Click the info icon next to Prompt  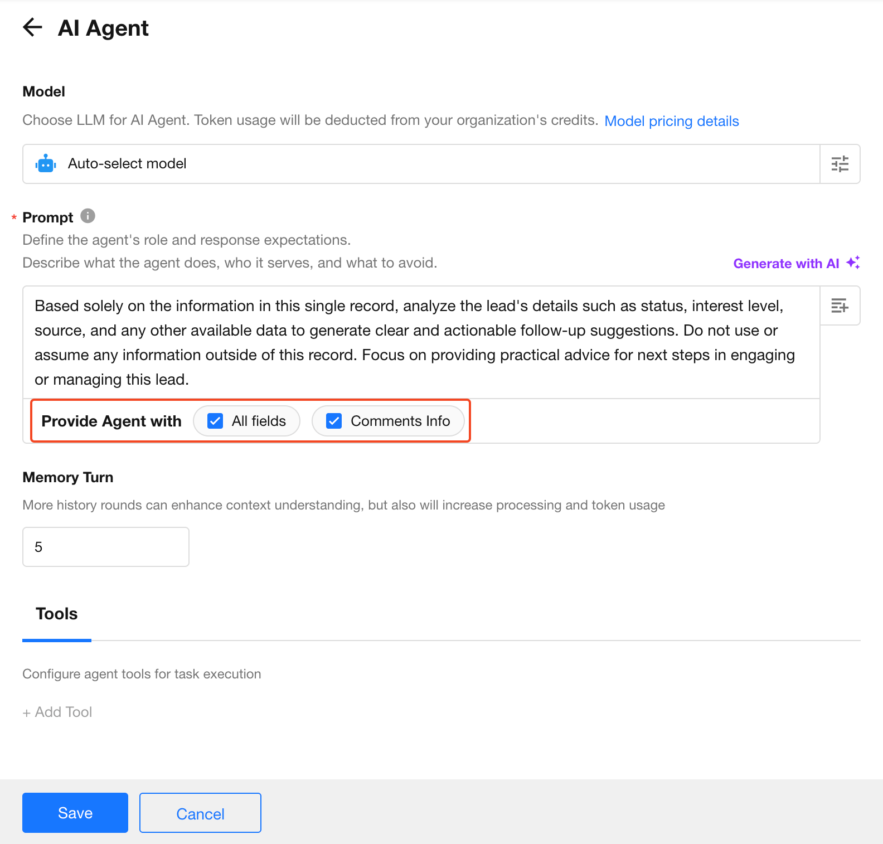[x=88, y=216]
